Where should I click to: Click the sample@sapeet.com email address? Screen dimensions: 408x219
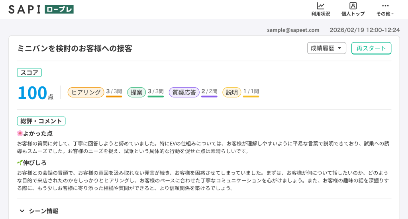(293, 30)
